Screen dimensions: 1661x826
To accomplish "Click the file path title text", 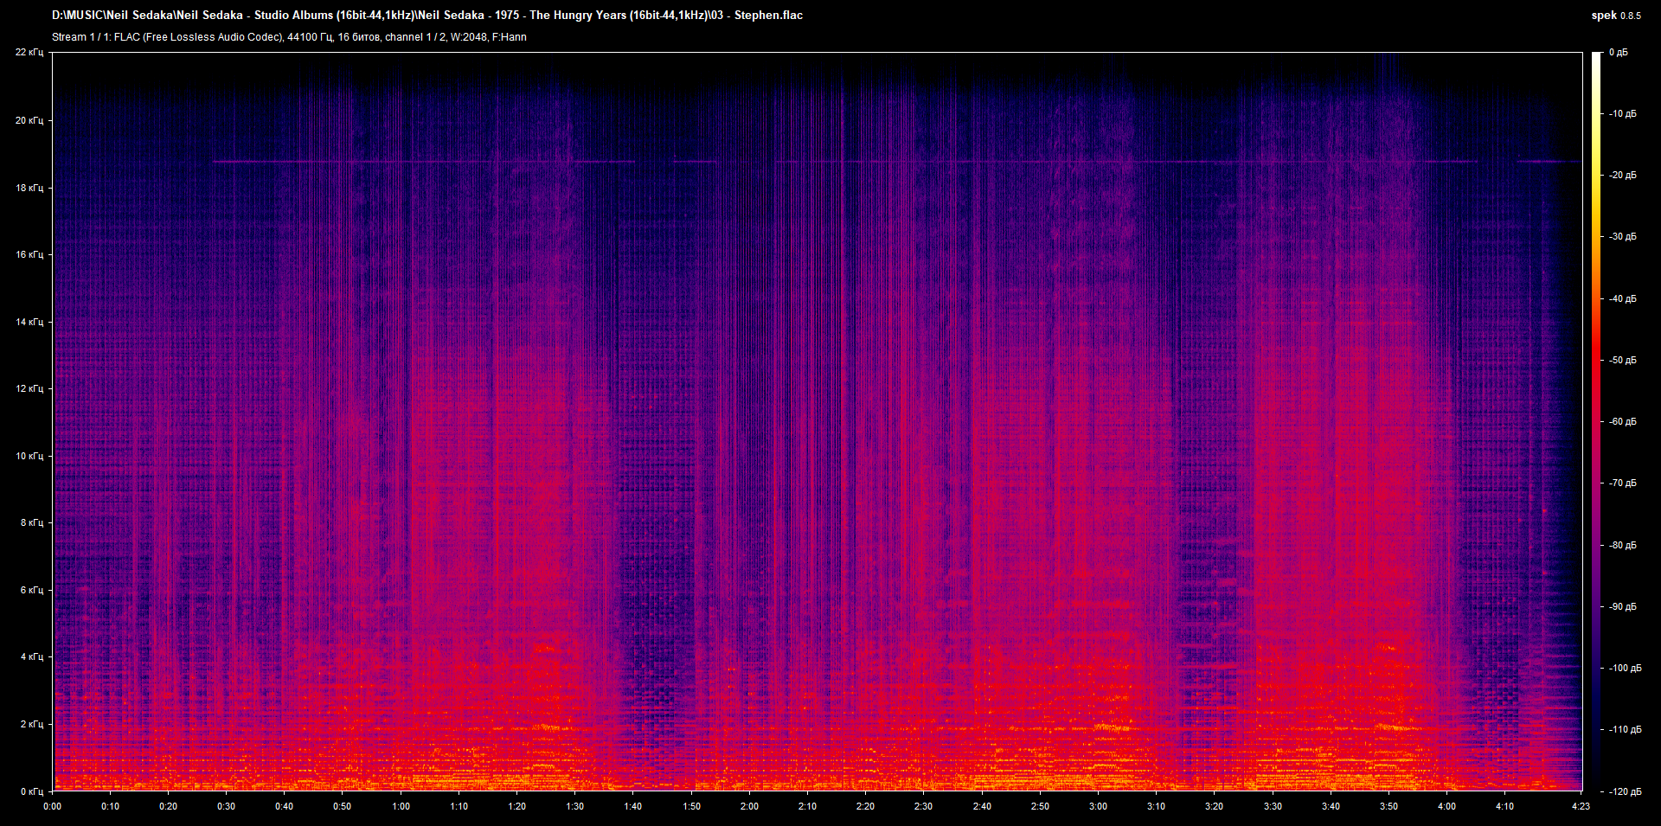I will (427, 15).
